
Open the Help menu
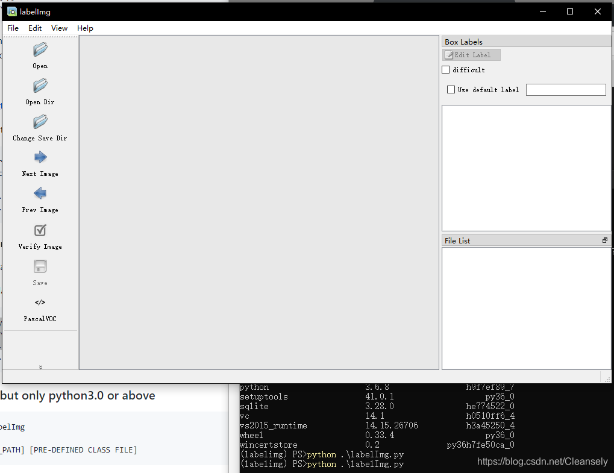click(x=85, y=28)
